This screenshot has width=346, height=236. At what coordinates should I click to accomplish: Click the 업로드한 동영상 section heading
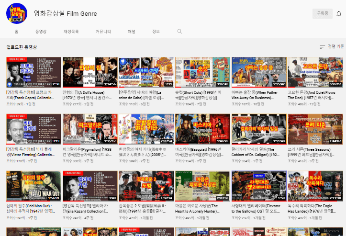(x=22, y=47)
